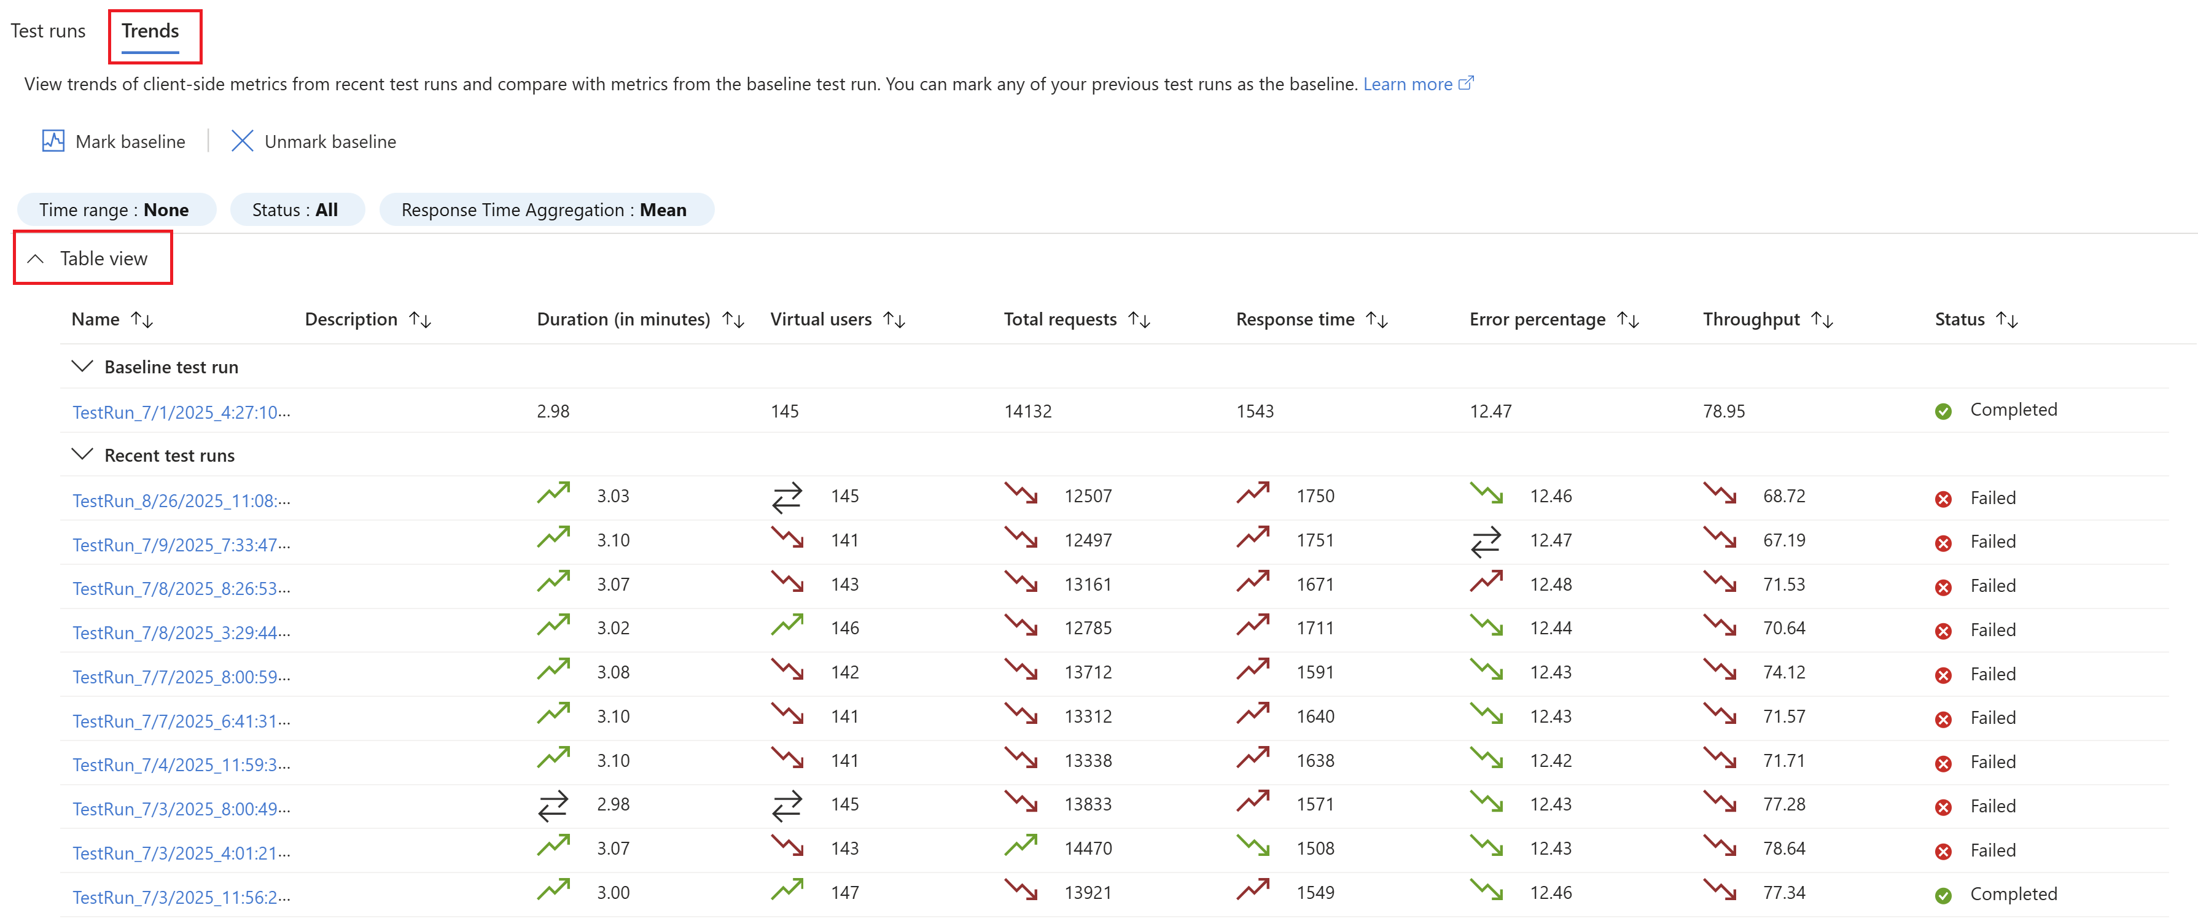The image size is (2198, 921).
Task: Select total requests value 13921
Action: 1088,893
